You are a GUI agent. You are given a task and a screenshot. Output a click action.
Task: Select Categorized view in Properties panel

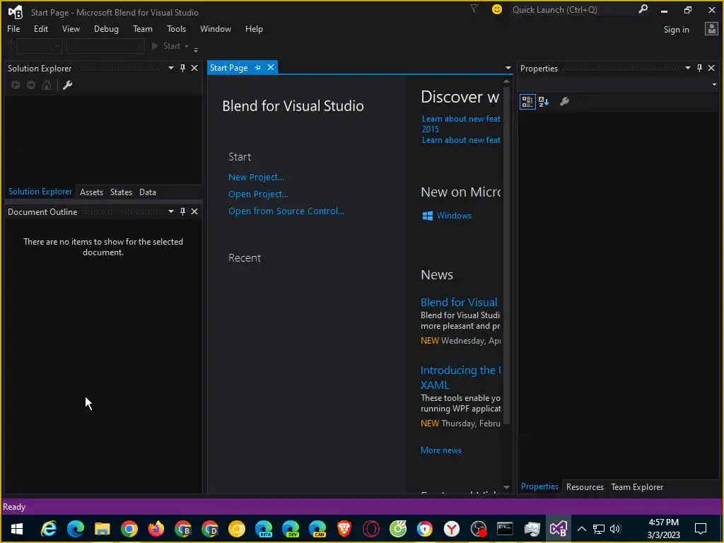click(x=527, y=102)
